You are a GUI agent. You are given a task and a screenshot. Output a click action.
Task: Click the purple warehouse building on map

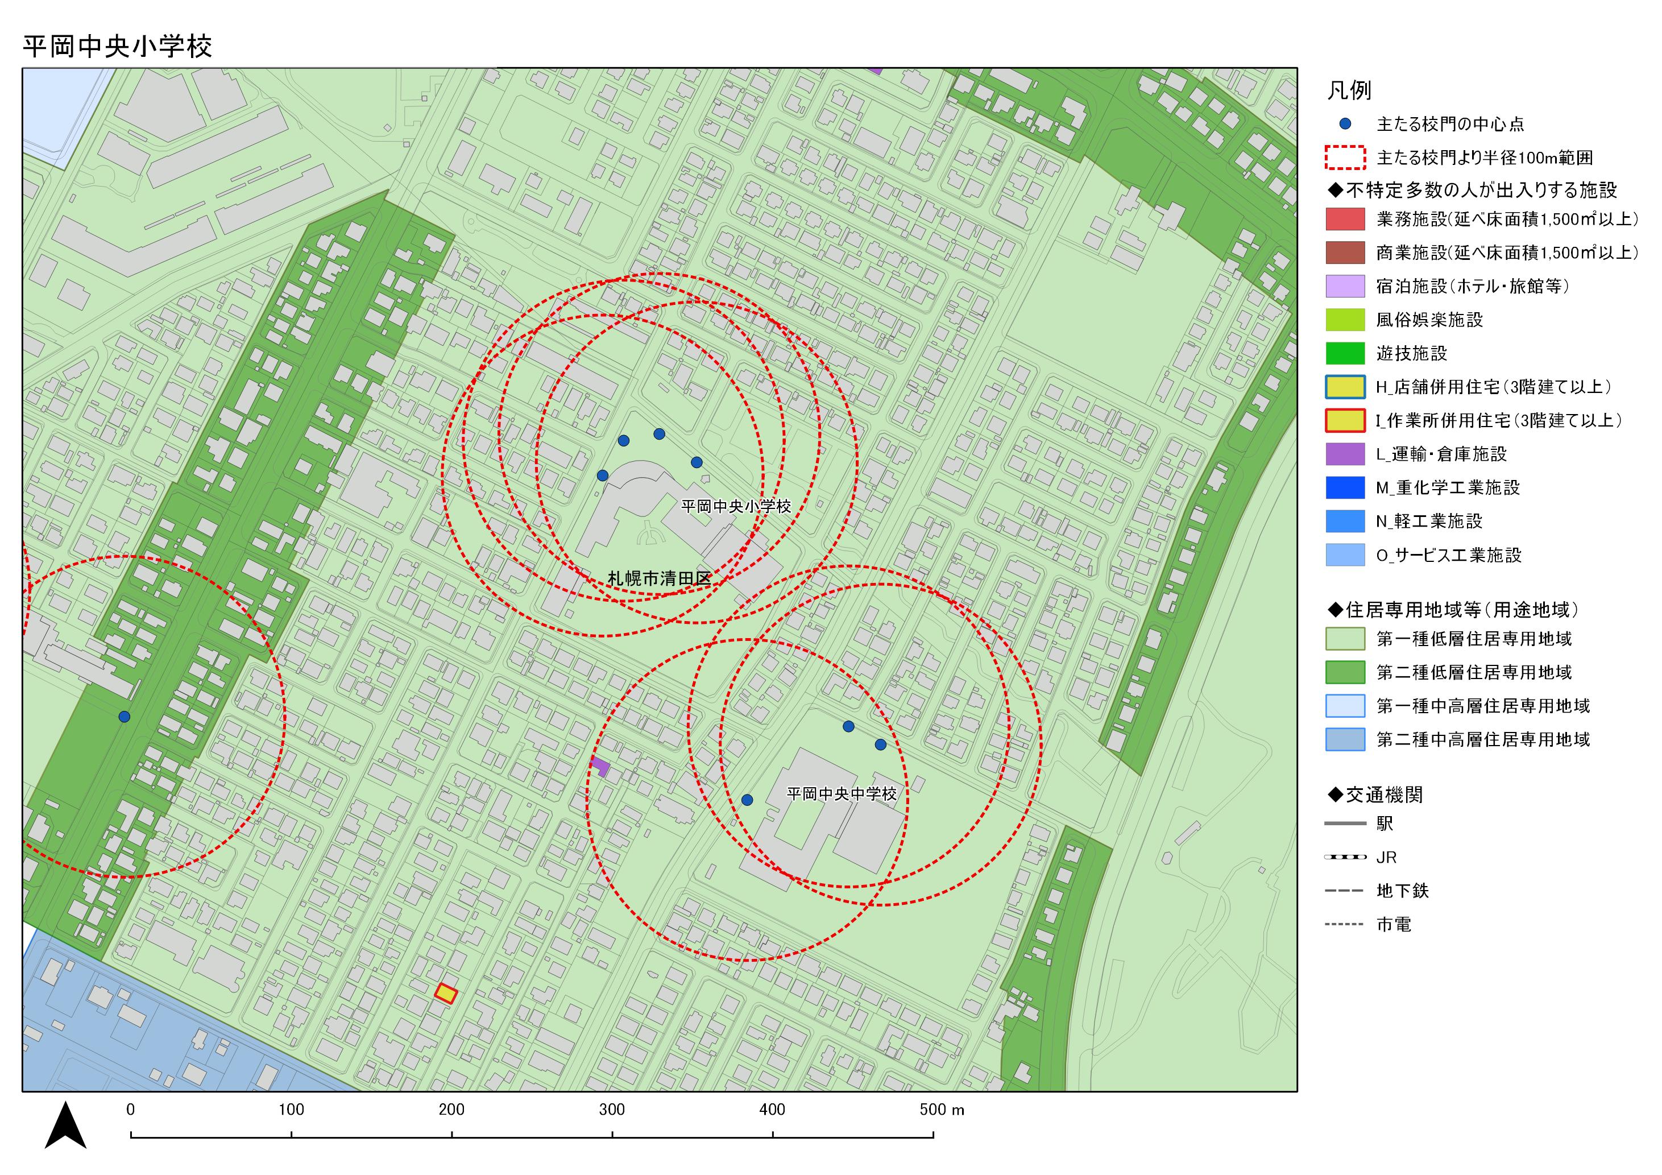pyautogui.click(x=600, y=766)
